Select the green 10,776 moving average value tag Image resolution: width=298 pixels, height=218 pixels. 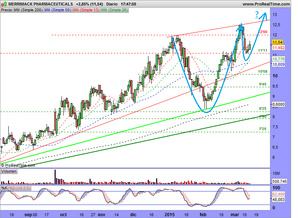pos(278,59)
